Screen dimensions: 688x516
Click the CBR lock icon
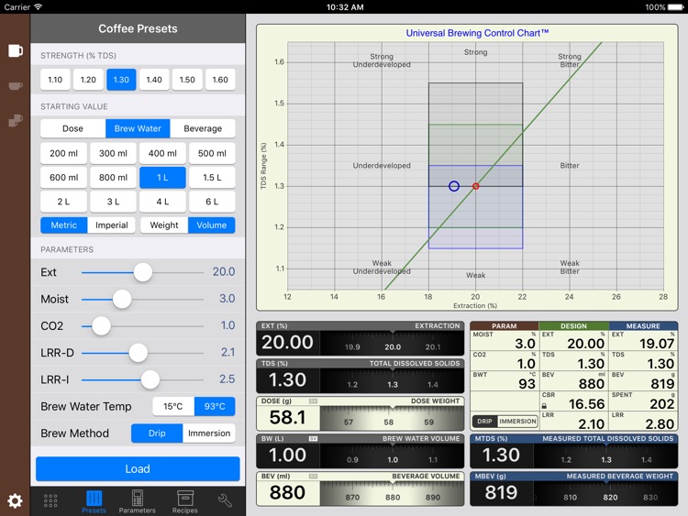pos(544,406)
